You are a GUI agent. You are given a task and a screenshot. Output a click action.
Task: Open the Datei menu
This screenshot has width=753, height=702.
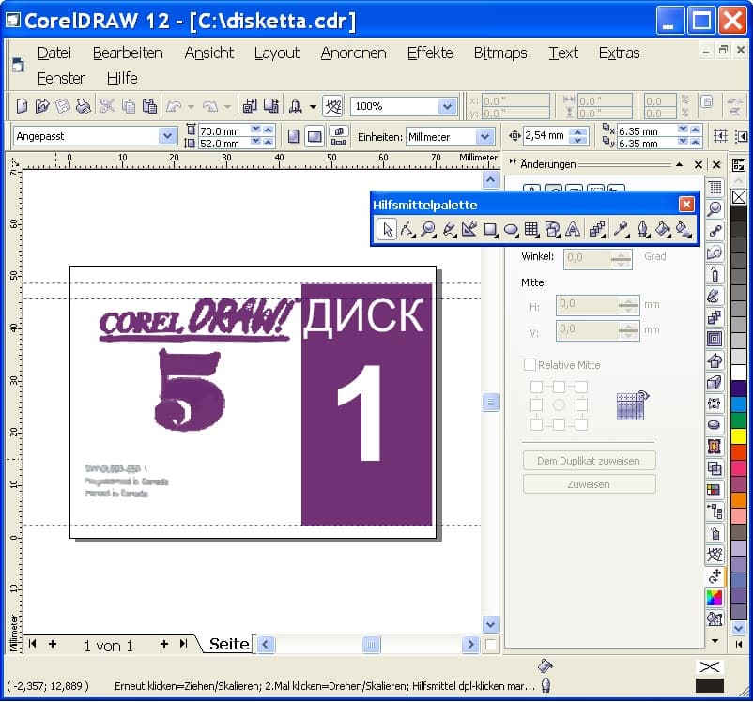[x=54, y=53]
